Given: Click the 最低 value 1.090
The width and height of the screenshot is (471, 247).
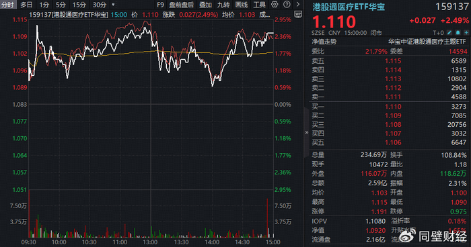Looking at the screenshot, I should point(459,202).
